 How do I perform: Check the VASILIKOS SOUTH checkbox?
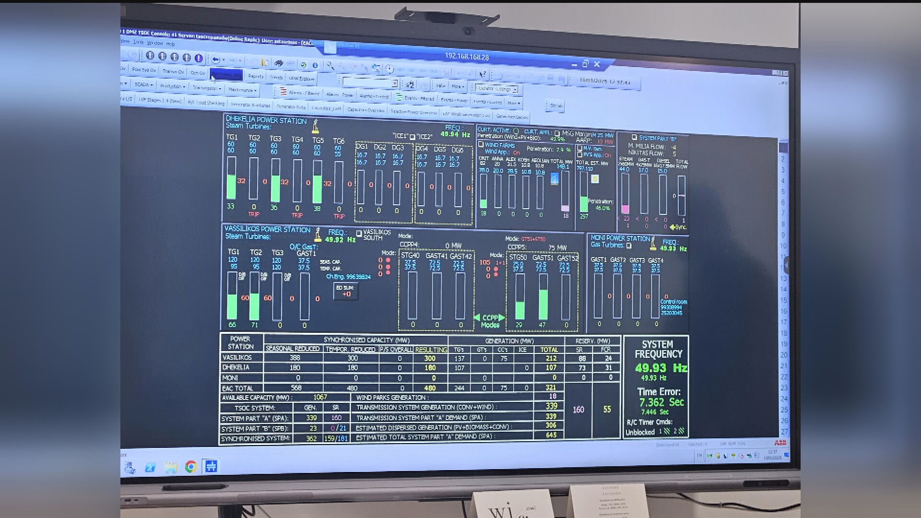tap(359, 233)
